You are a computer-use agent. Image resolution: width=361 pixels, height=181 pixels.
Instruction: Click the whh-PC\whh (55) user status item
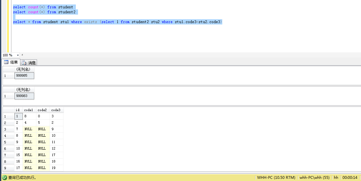pos(314,178)
